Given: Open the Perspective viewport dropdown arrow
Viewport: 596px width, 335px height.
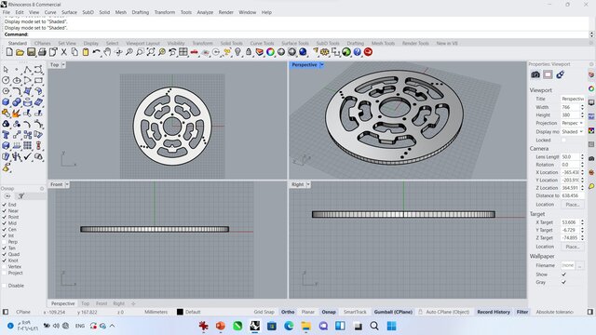Looking at the screenshot, I should pyautogui.click(x=322, y=65).
